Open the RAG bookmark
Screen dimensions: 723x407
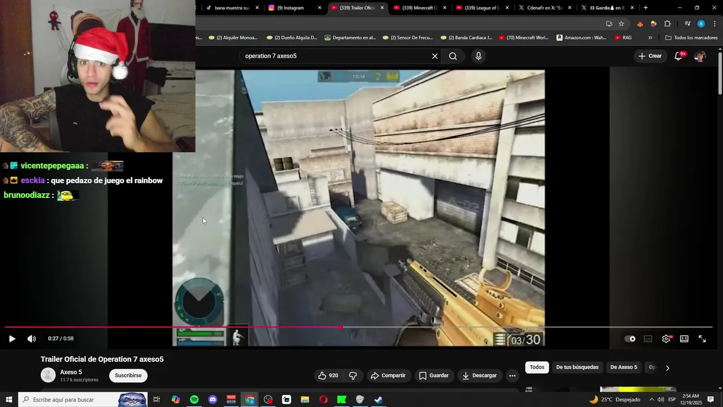click(623, 38)
